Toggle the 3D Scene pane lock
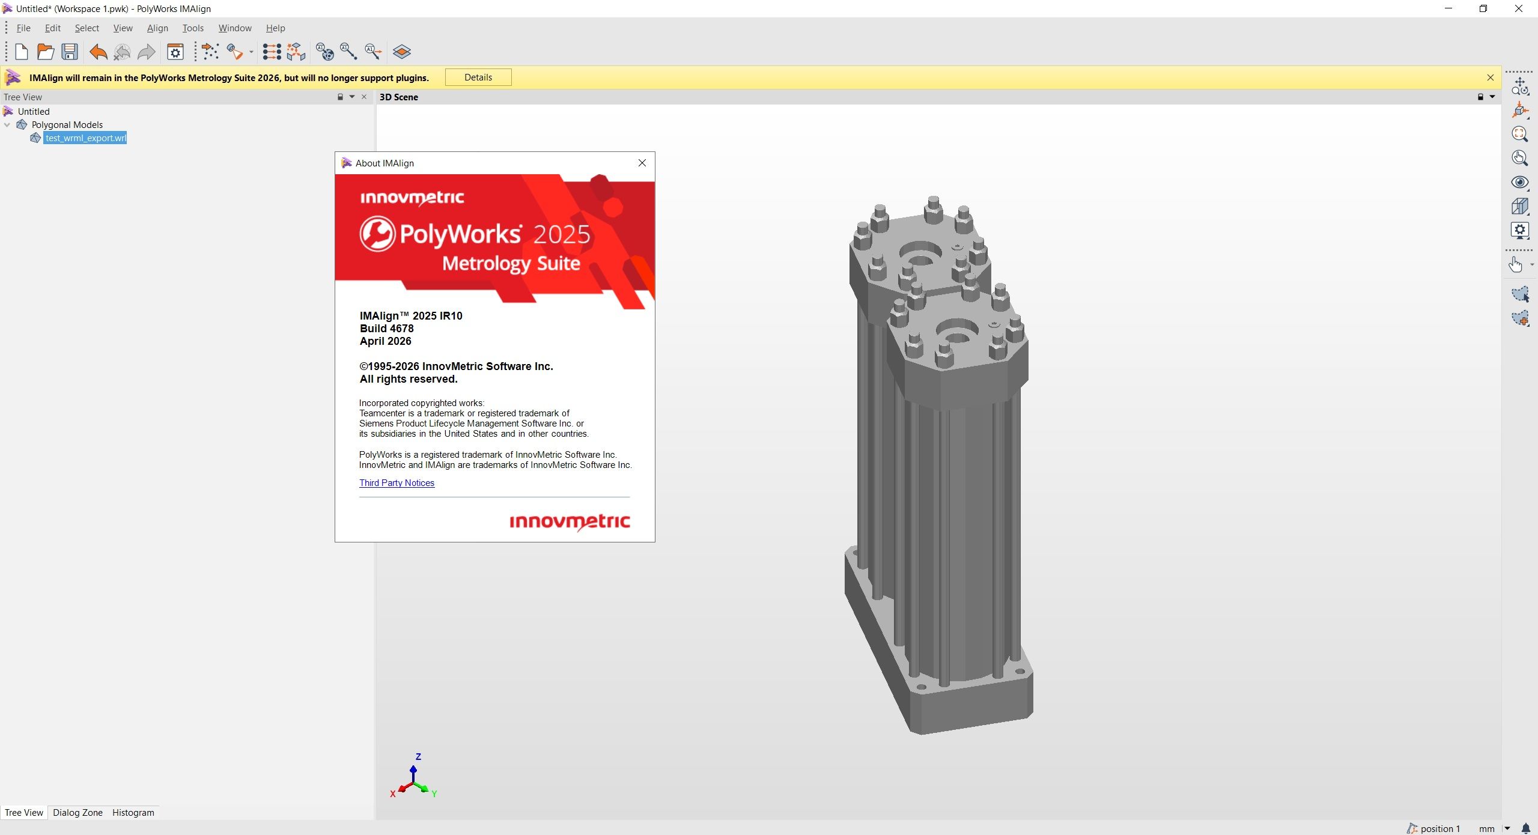 (x=1480, y=97)
